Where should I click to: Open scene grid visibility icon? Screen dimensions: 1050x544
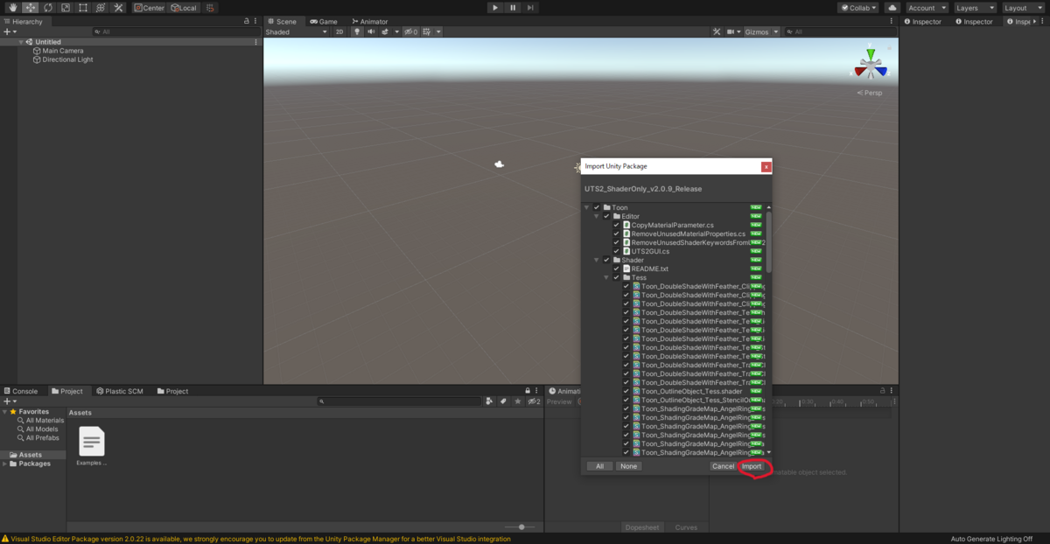(429, 31)
